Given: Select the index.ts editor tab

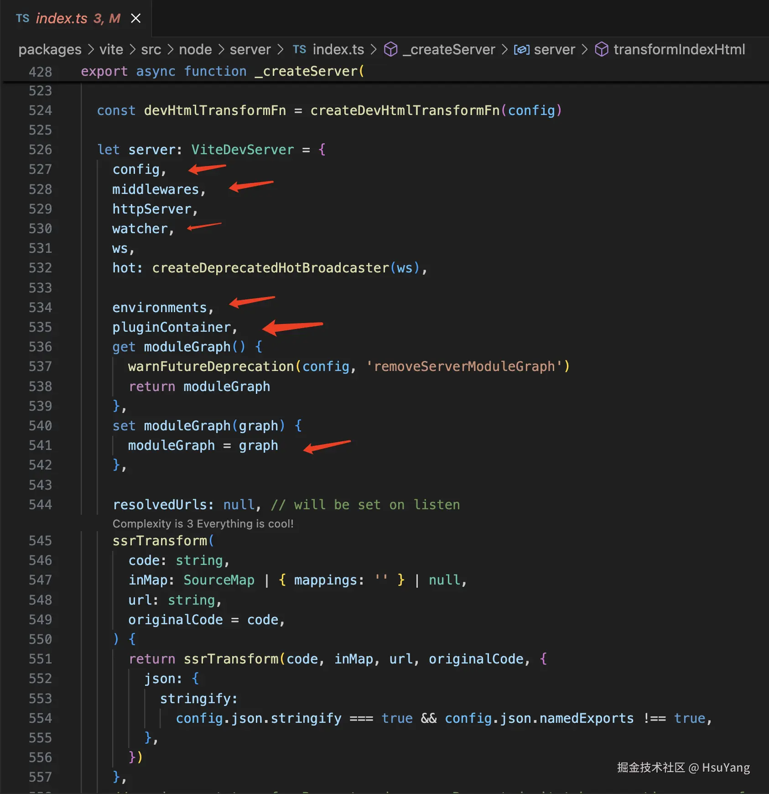Looking at the screenshot, I should [76, 18].
